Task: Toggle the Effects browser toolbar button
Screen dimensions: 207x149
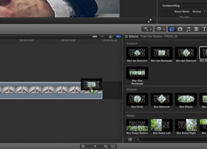Action: coord(172,29)
